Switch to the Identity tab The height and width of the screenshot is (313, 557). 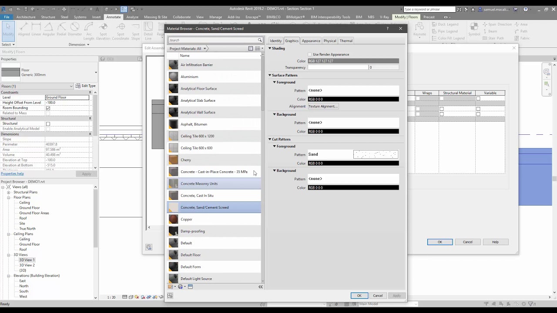(x=275, y=41)
